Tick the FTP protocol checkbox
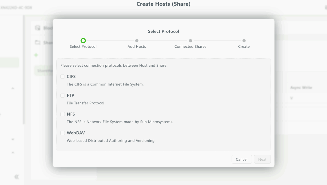Viewport: 327px width, 185px height. click(63, 95)
